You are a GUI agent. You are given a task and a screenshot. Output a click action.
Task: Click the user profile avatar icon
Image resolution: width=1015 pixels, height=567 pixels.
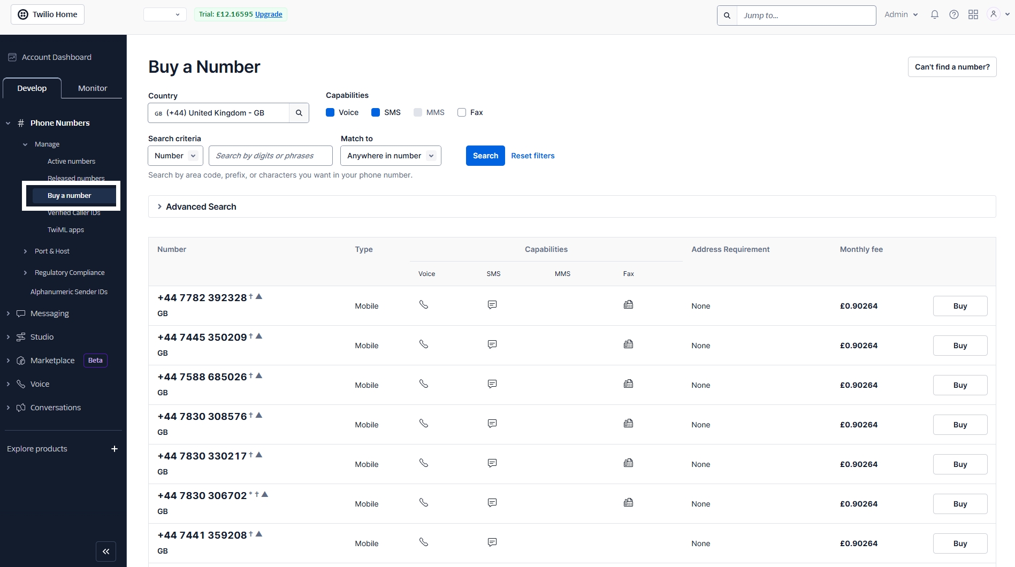(x=994, y=14)
